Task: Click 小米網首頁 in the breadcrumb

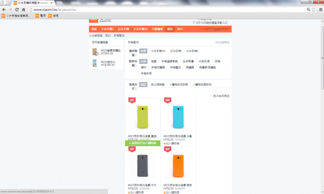Action: tap(96, 35)
